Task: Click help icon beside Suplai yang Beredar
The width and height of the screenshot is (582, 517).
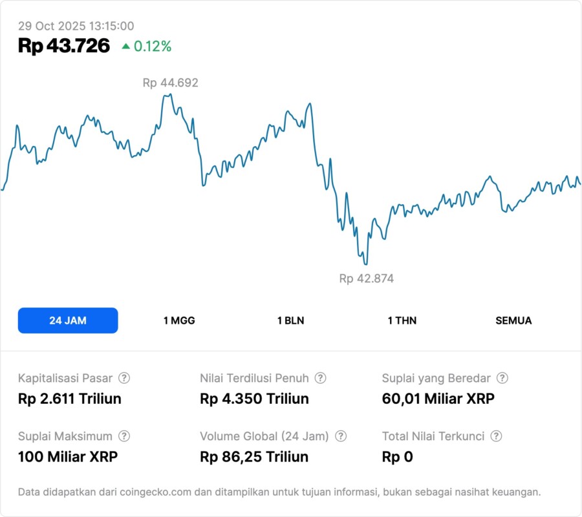Action: coord(502,378)
